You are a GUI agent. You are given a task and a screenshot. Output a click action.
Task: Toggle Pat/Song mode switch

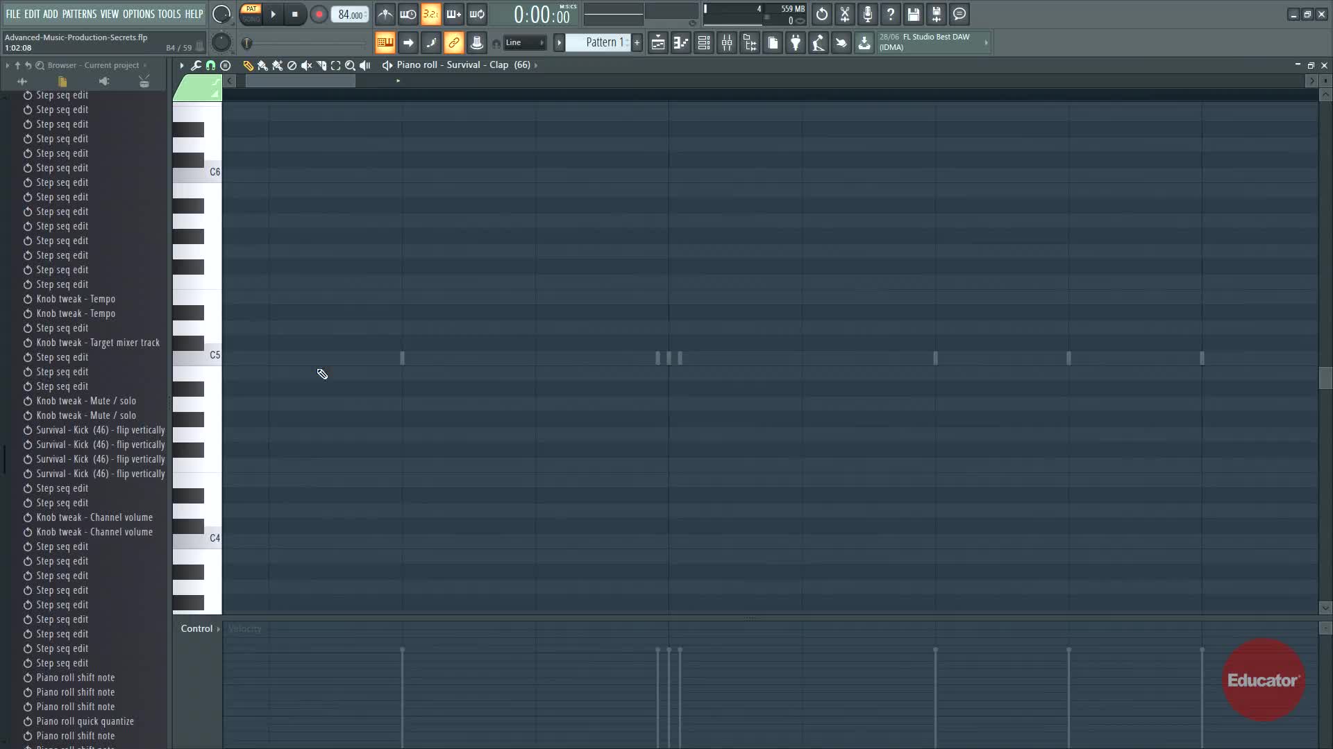251,14
